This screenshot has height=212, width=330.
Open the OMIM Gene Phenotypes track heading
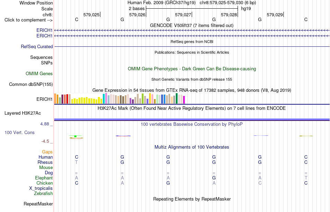(x=192, y=69)
